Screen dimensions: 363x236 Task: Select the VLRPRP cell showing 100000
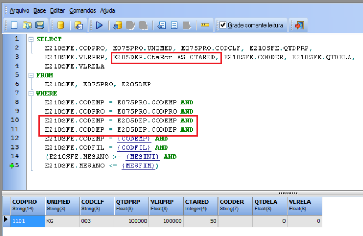coord(166,221)
